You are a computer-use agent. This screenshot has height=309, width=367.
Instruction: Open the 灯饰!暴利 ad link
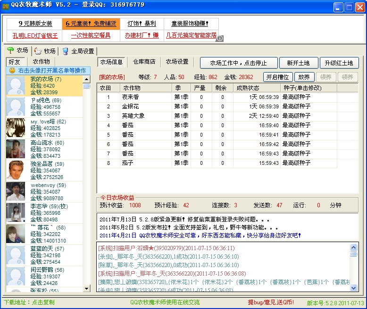142,24
